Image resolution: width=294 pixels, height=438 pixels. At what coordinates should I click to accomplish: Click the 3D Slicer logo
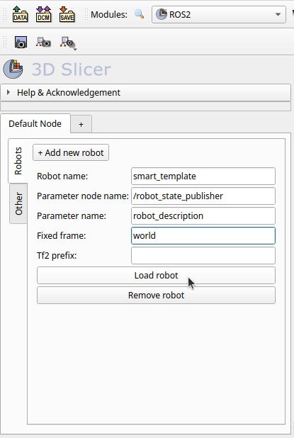click(x=13, y=69)
